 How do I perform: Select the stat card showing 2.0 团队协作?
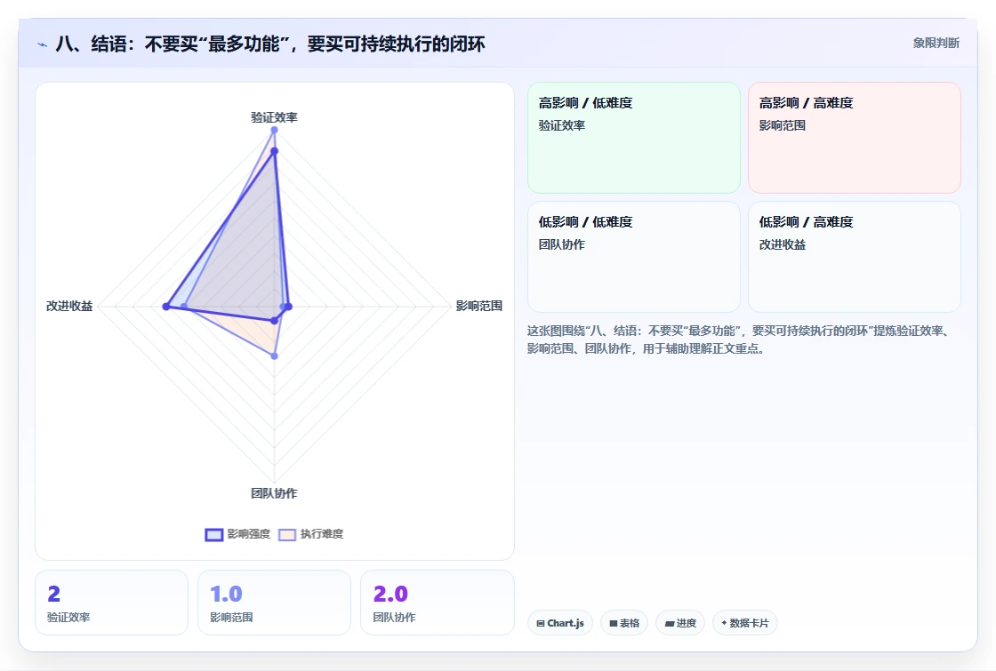pos(437,603)
